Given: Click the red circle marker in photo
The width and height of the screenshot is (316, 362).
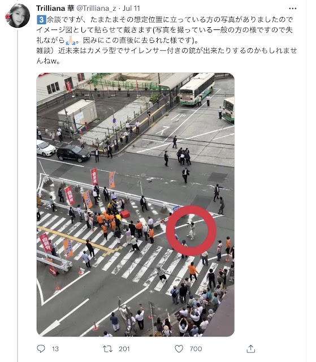Looking at the screenshot, I should (x=191, y=230).
